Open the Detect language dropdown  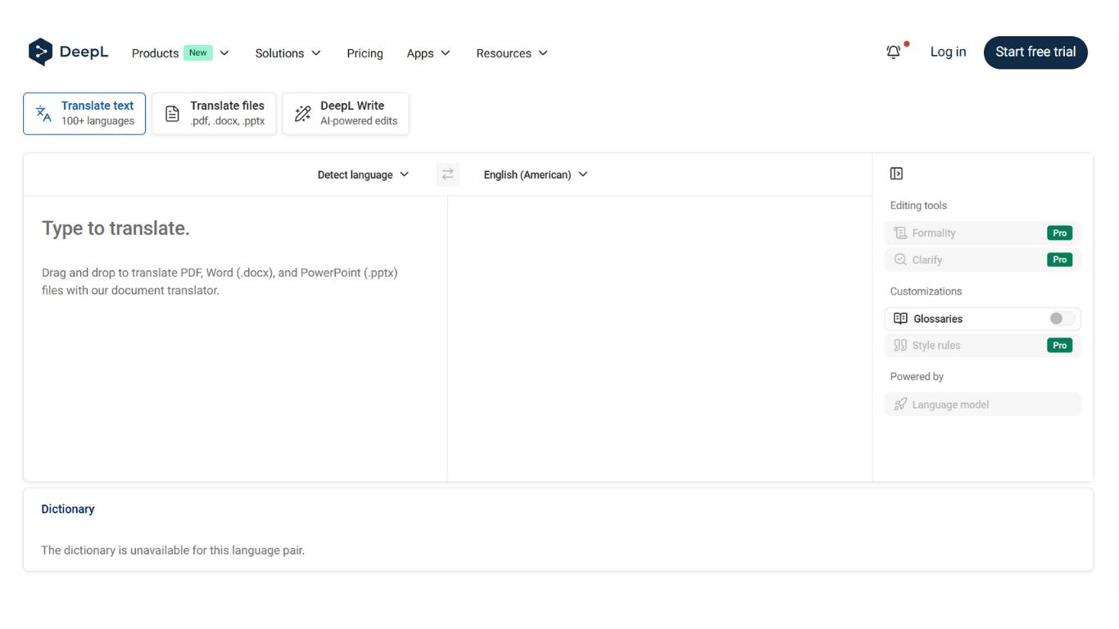363,174
